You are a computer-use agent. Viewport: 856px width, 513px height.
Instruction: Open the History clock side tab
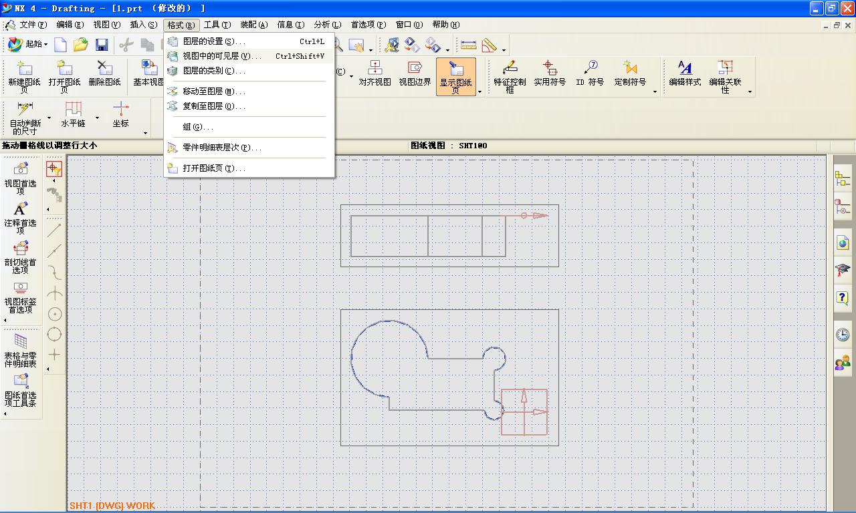click(843, 334)
